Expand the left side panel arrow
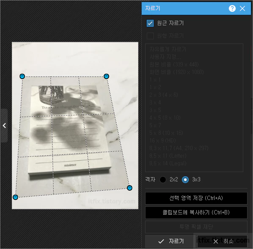This screenshot has height=249, width=253. pyautogui.click(x=4, y=126)
